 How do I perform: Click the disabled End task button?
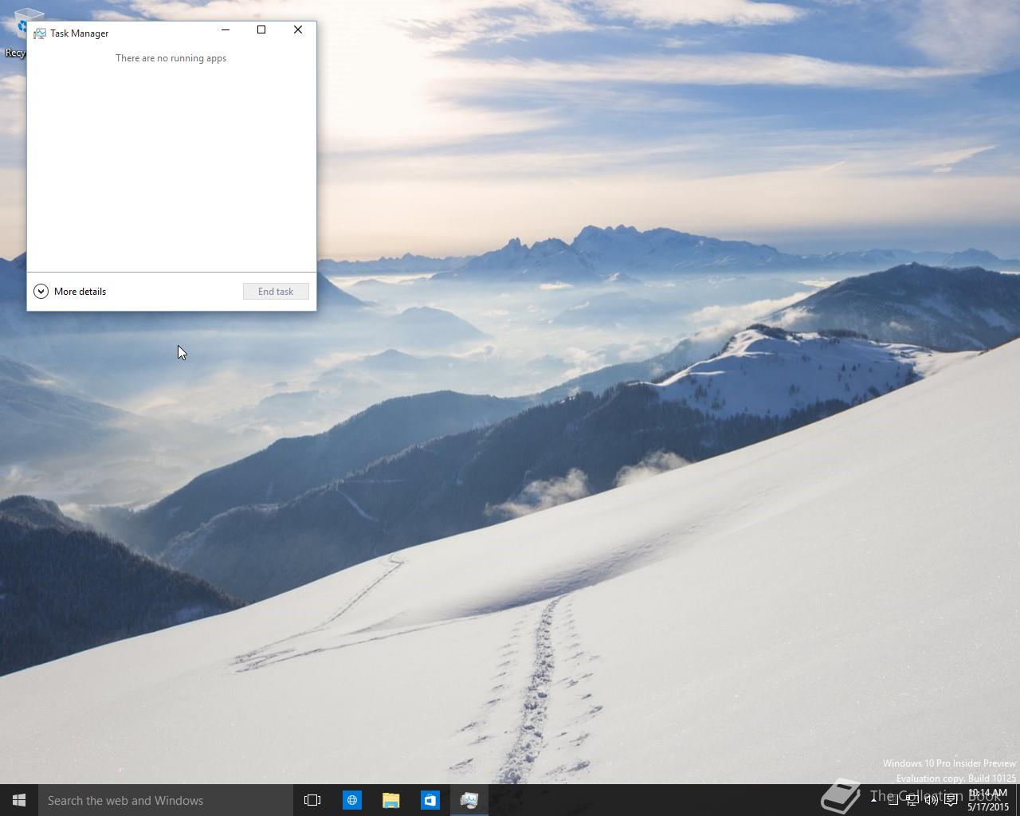point(276,292)
